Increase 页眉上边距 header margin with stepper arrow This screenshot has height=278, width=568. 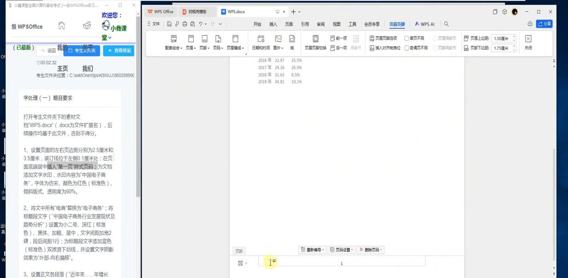click(x=514, y=36)
